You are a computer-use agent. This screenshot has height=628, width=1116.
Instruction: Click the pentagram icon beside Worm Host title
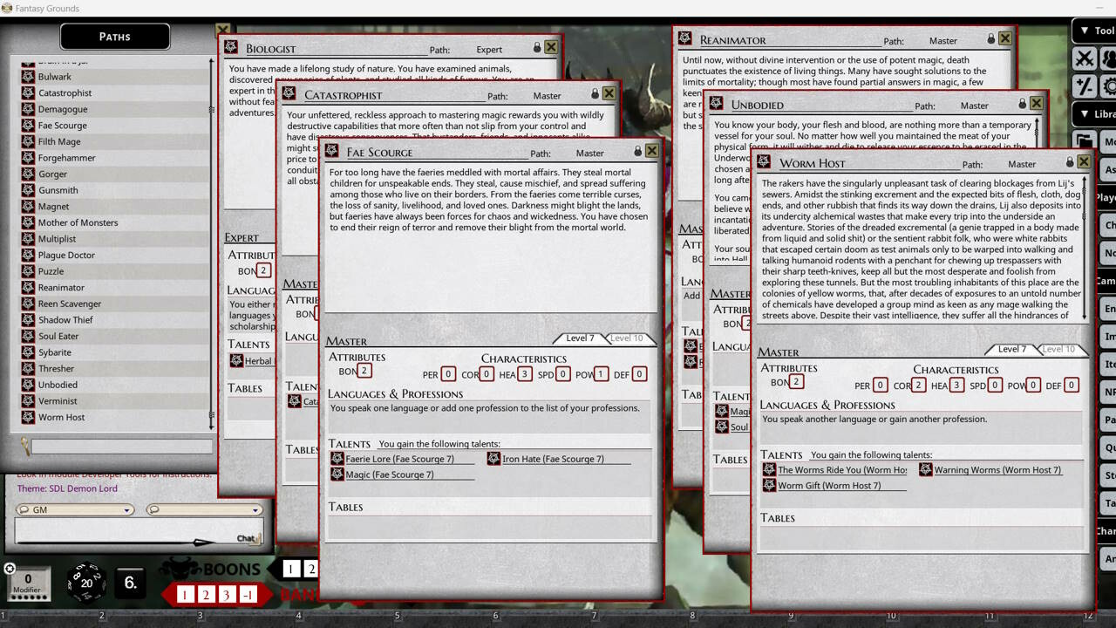point(765,161)
